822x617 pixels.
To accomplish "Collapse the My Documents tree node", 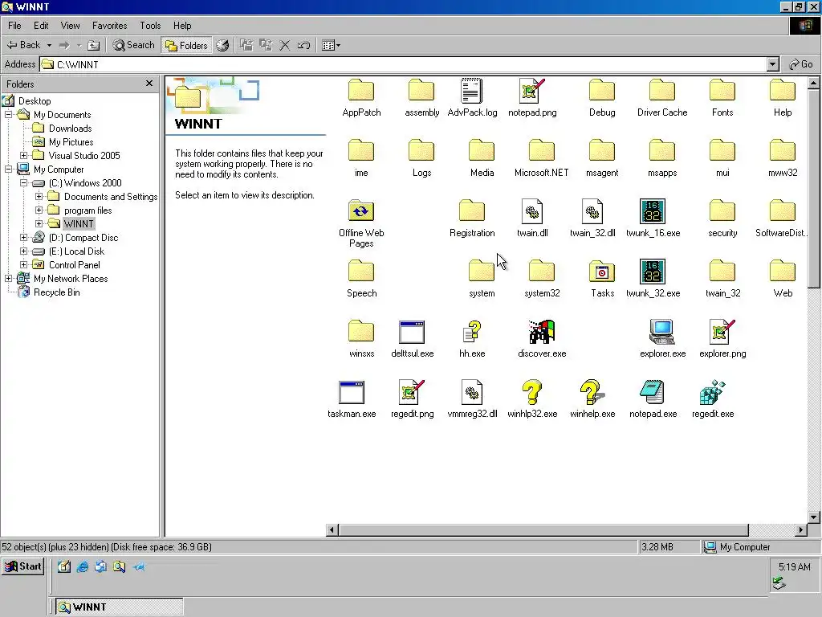I will [8, 114].
